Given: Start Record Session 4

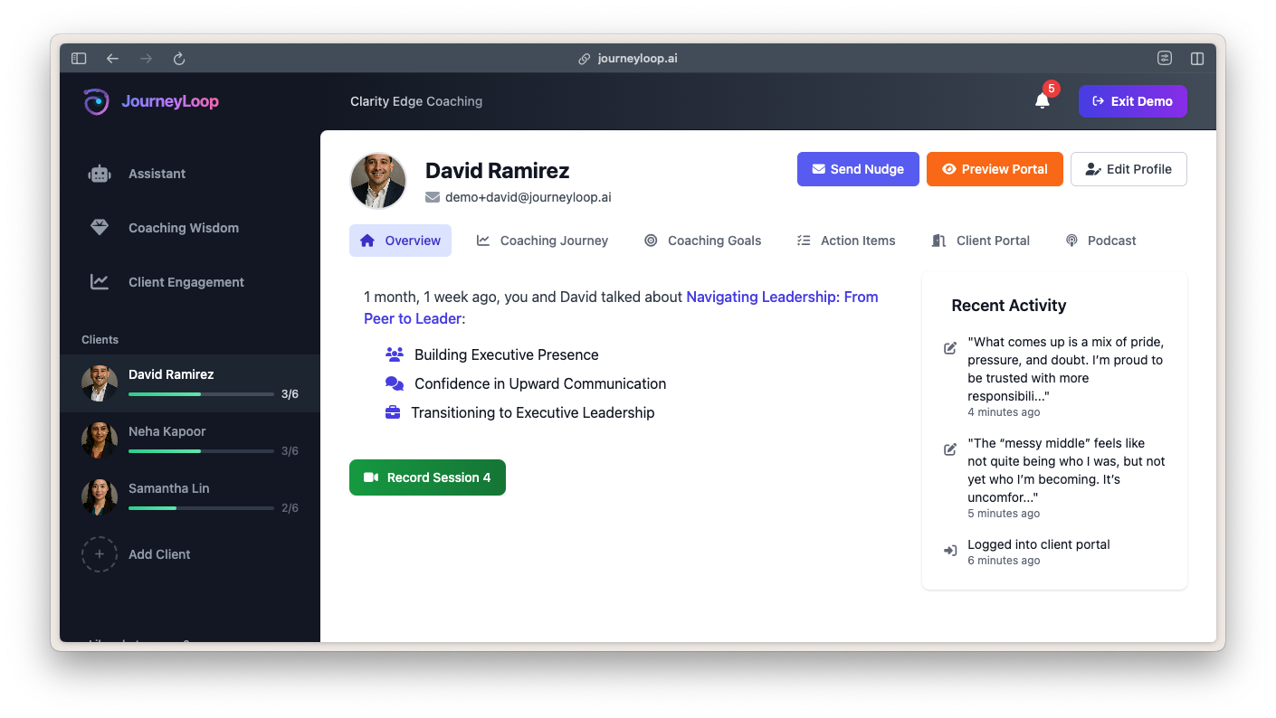Looking at the screenshot, I should pos(427,477).
